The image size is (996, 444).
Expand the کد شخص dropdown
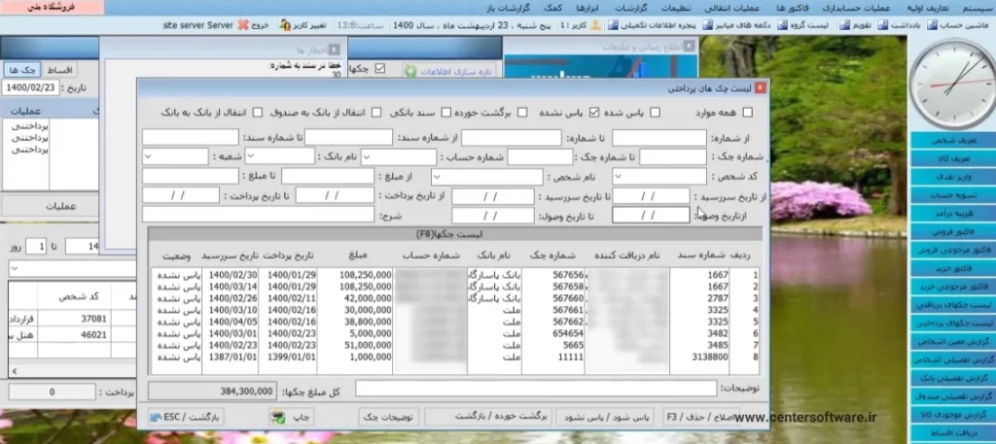tap(620, 176)
